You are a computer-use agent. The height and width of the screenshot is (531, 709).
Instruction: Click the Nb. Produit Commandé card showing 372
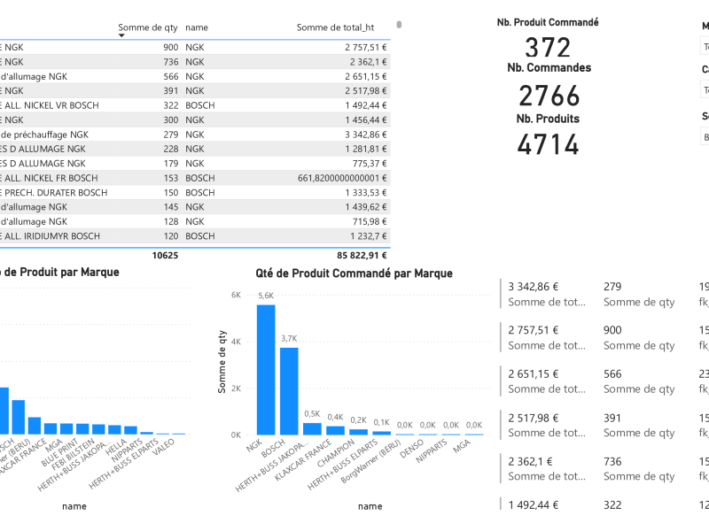547,48
